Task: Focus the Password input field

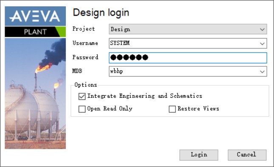Action: 188,57
